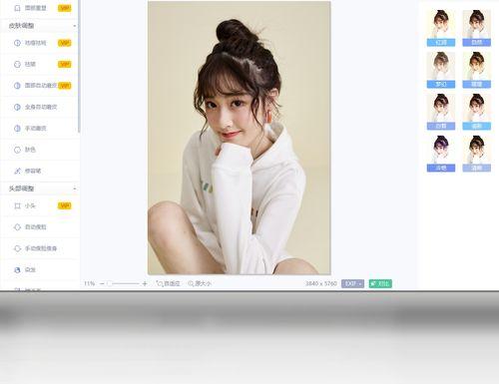Apply the 梦幻 faded filter thumbnail

click(x=441, y=70)
